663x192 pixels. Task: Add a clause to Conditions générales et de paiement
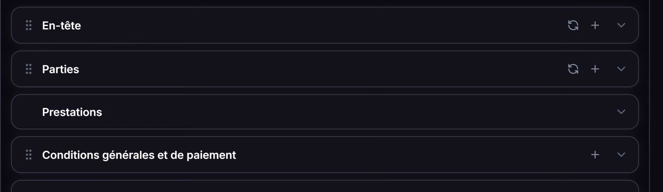pos(595,154)
